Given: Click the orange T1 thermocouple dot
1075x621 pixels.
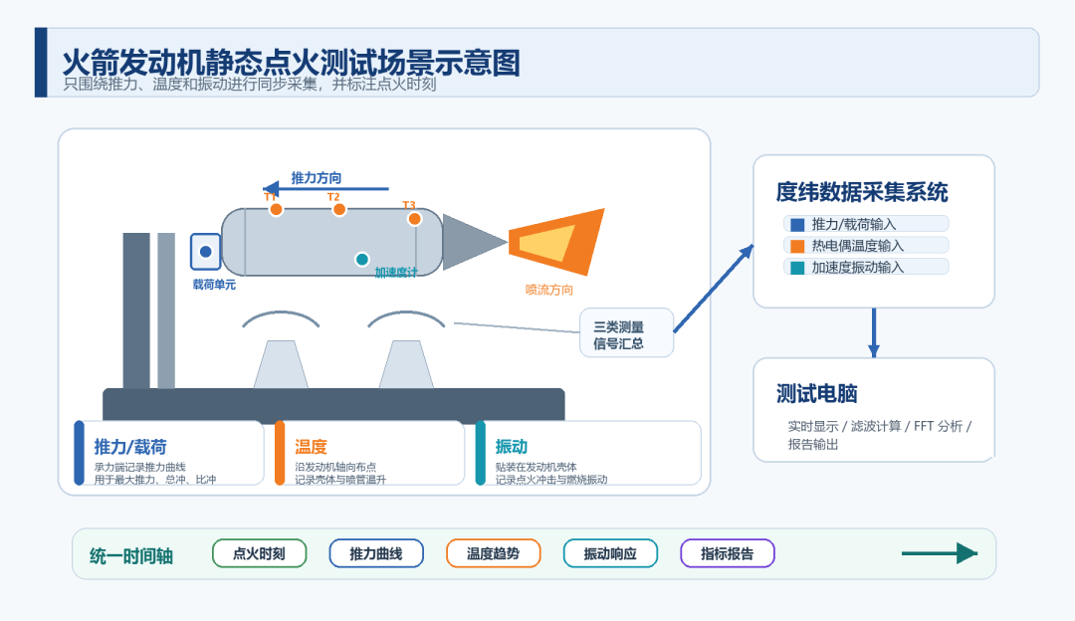Looking at the screenshot, I should tap(276, 209).
